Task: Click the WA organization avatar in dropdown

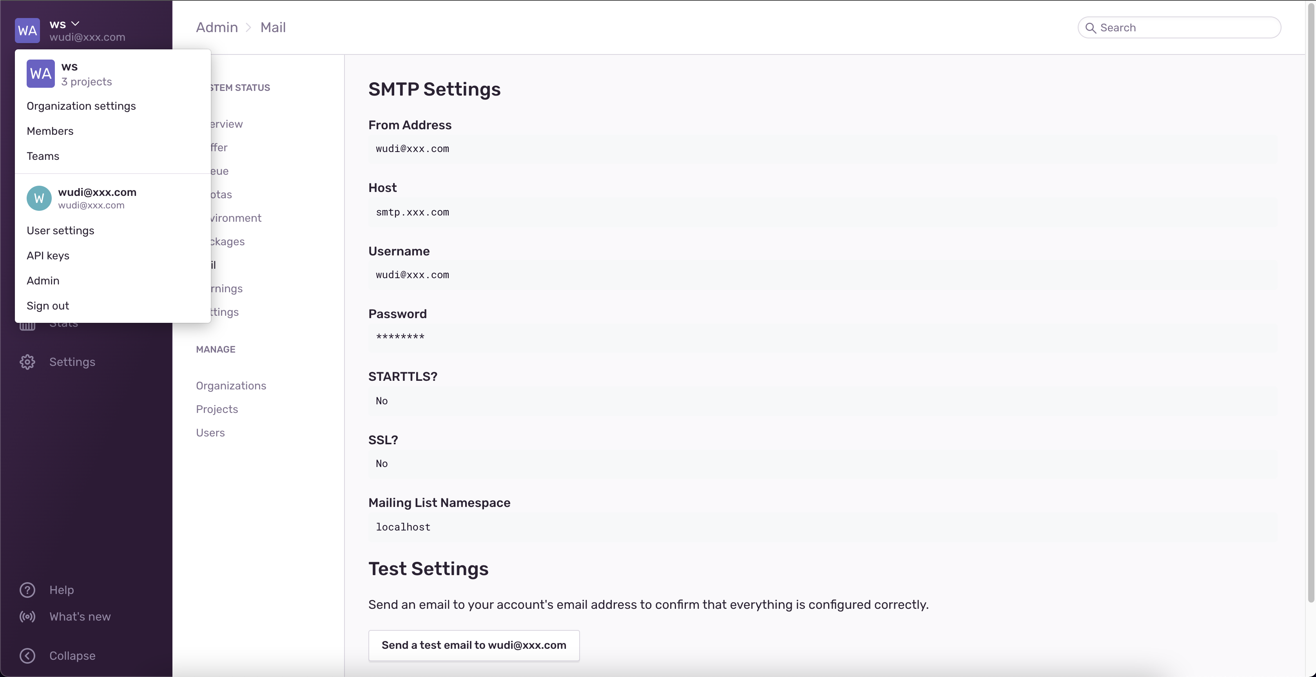Action: click(41, 74)
